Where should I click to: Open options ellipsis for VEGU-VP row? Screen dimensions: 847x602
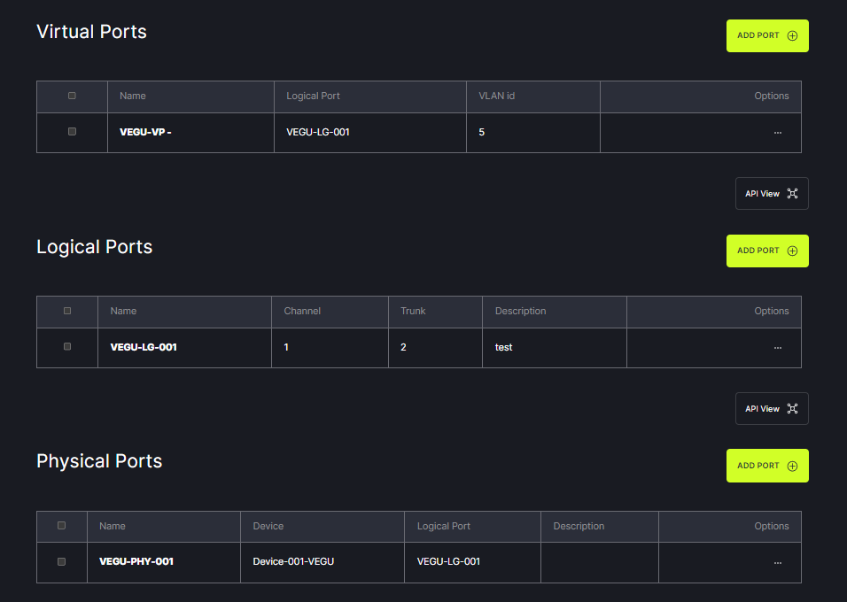pos(777,133)
